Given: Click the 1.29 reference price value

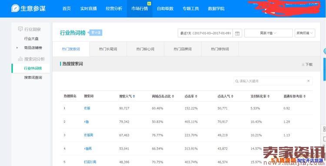Looking at the screenshot, I should click(x=286, y=122).
